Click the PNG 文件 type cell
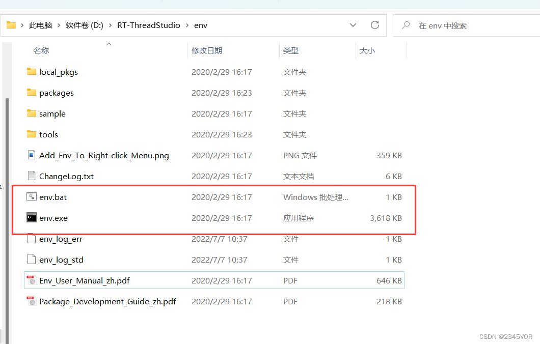The image size is (540, 344). point(300,156)
